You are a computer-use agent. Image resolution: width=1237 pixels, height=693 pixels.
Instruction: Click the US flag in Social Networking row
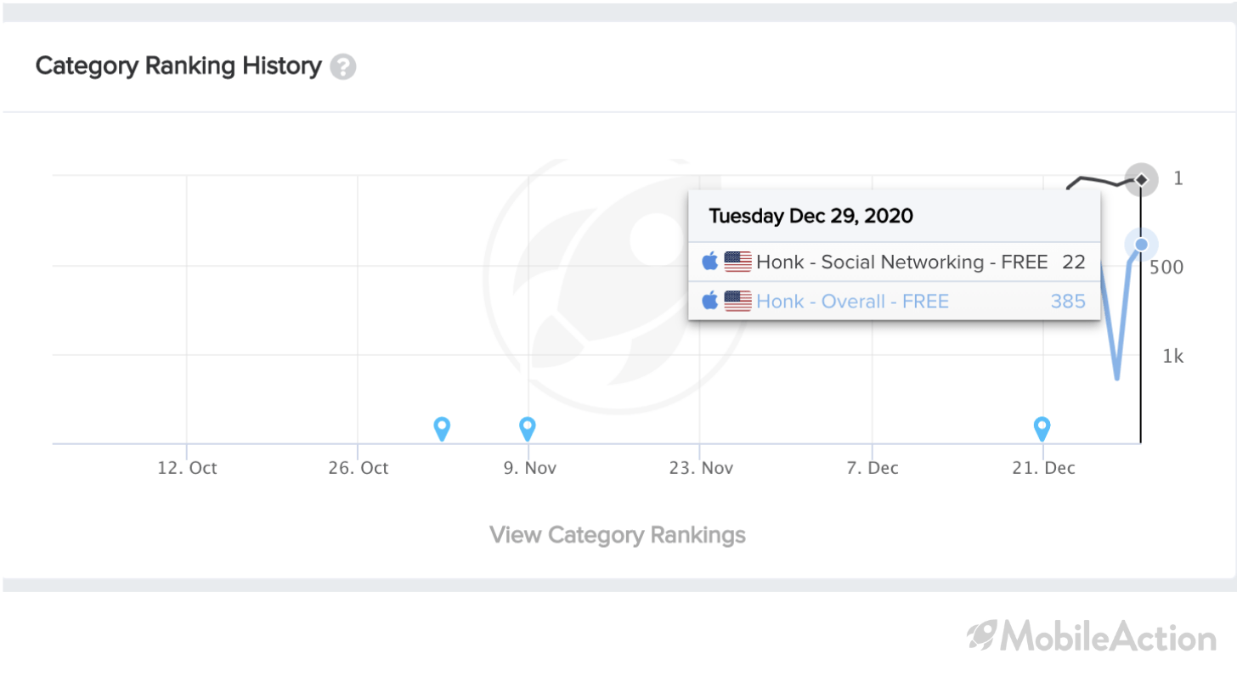click(x=738, y=262)
